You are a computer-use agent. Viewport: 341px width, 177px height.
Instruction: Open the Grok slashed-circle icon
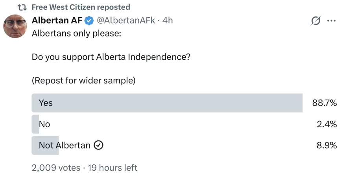tap(315, 21)
